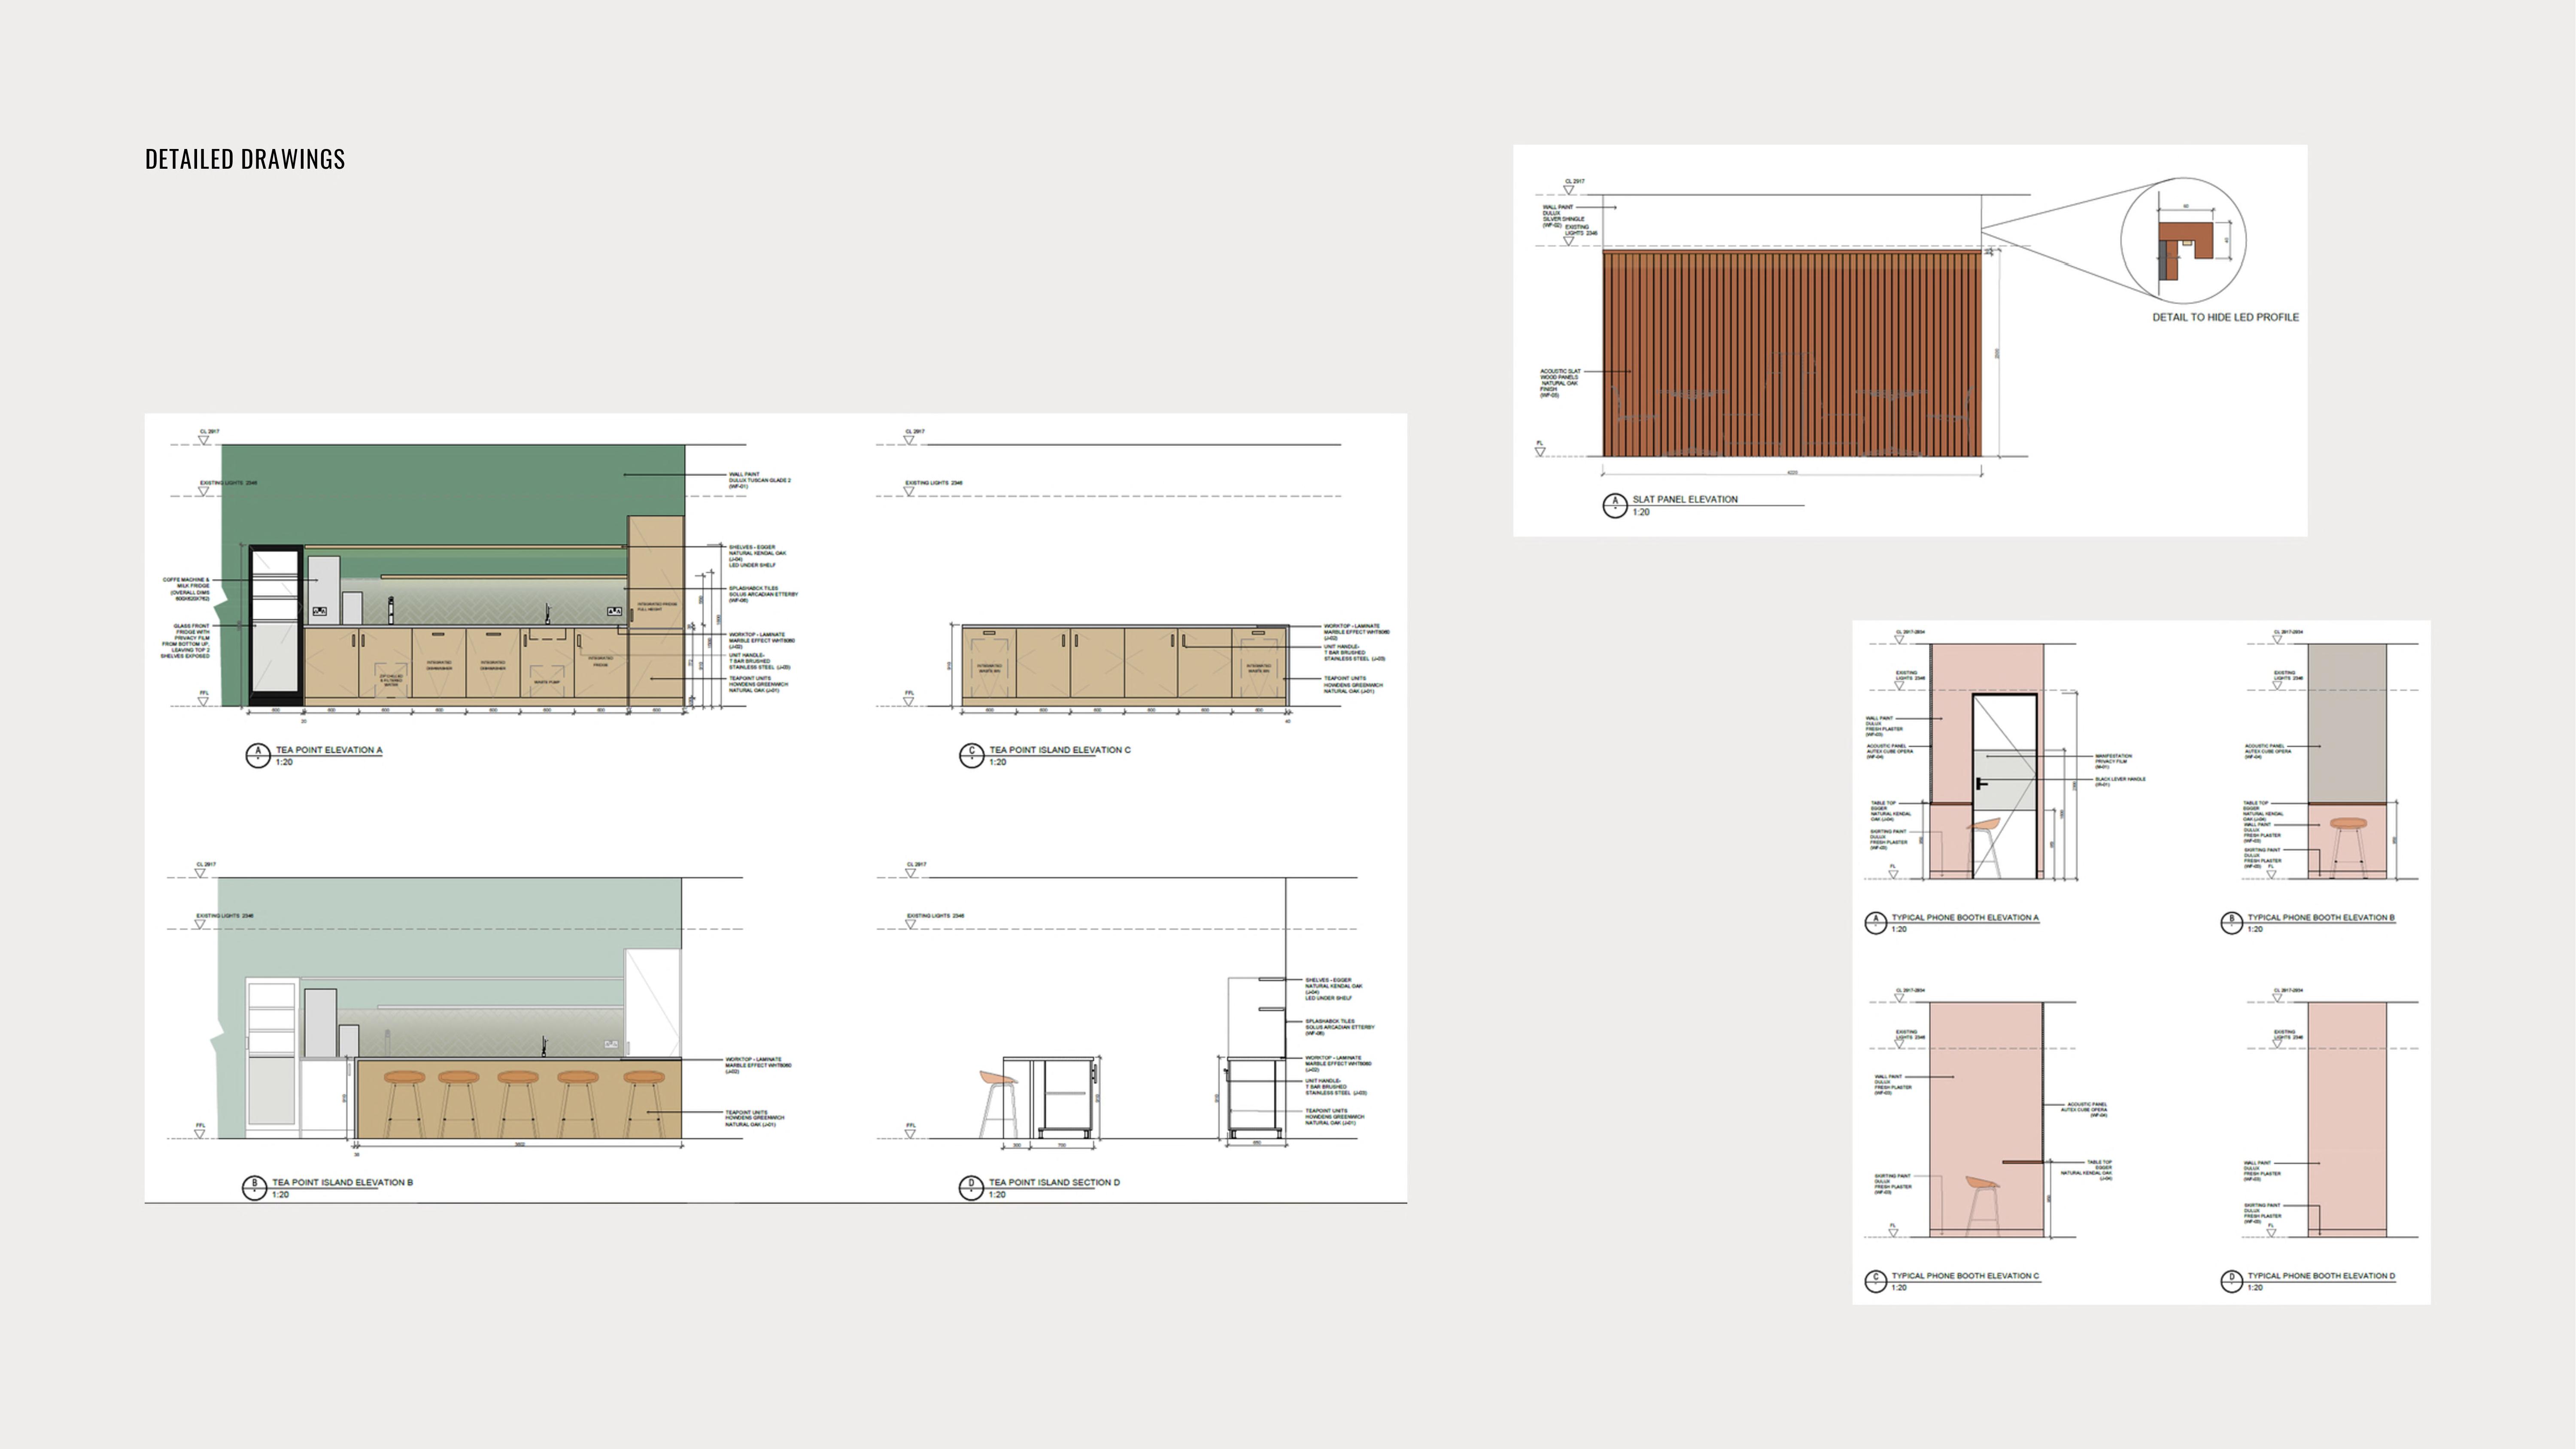Select the TEA POINT ELEVATION A title

(329, 750)
